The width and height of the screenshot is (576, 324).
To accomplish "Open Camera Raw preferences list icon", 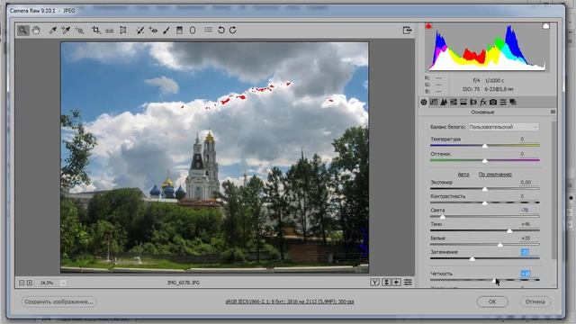I will [x=208, y=30].
